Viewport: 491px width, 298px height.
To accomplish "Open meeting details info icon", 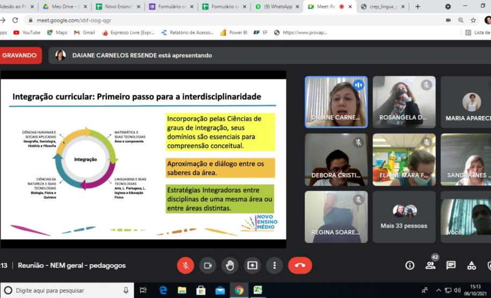I will (409, 266).
